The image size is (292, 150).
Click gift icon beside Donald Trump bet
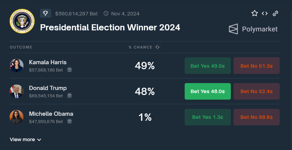[70, 96]
